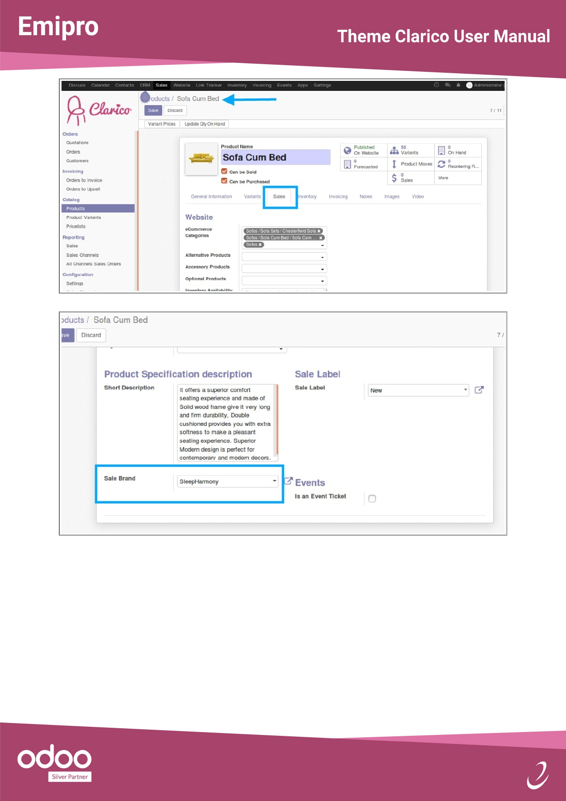Toggle the Can be Purchased checkbox
Viewport: 566px width, 801px height.
pyautogui.click(x=224, y=181)
